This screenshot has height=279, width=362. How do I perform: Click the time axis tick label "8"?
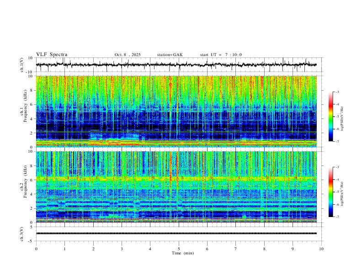pyautogui.click(x=264, y=249)
